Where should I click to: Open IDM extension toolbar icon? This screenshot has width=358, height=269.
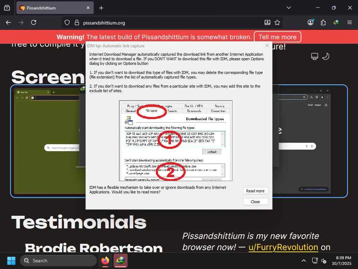pyautogui.click(x=336, y=22)
